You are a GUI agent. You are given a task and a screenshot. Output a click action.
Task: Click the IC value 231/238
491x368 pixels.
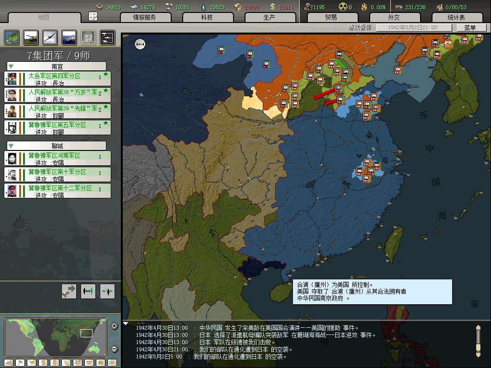[x=415, y=7]
